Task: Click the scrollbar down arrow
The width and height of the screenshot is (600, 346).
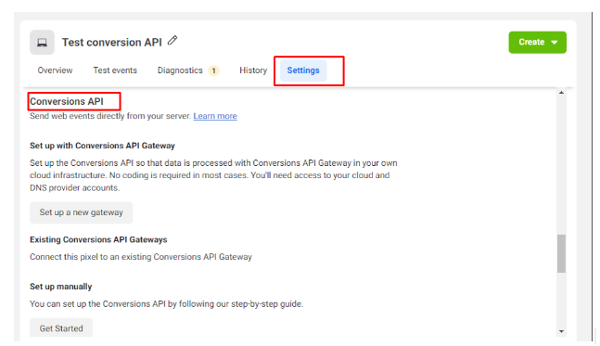Action: coord(561,331)
